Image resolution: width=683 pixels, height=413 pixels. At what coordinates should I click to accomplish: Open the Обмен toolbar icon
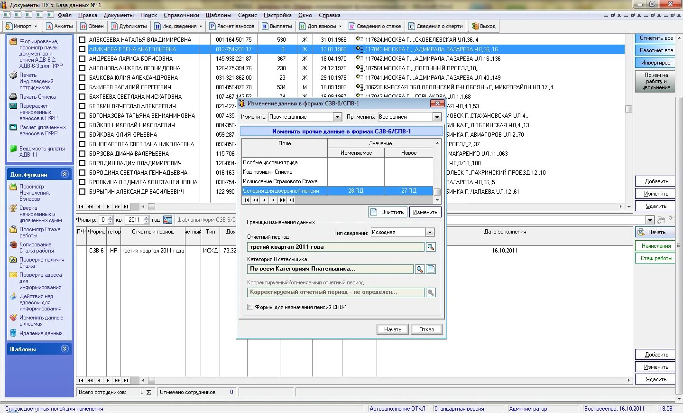(83, 26)
